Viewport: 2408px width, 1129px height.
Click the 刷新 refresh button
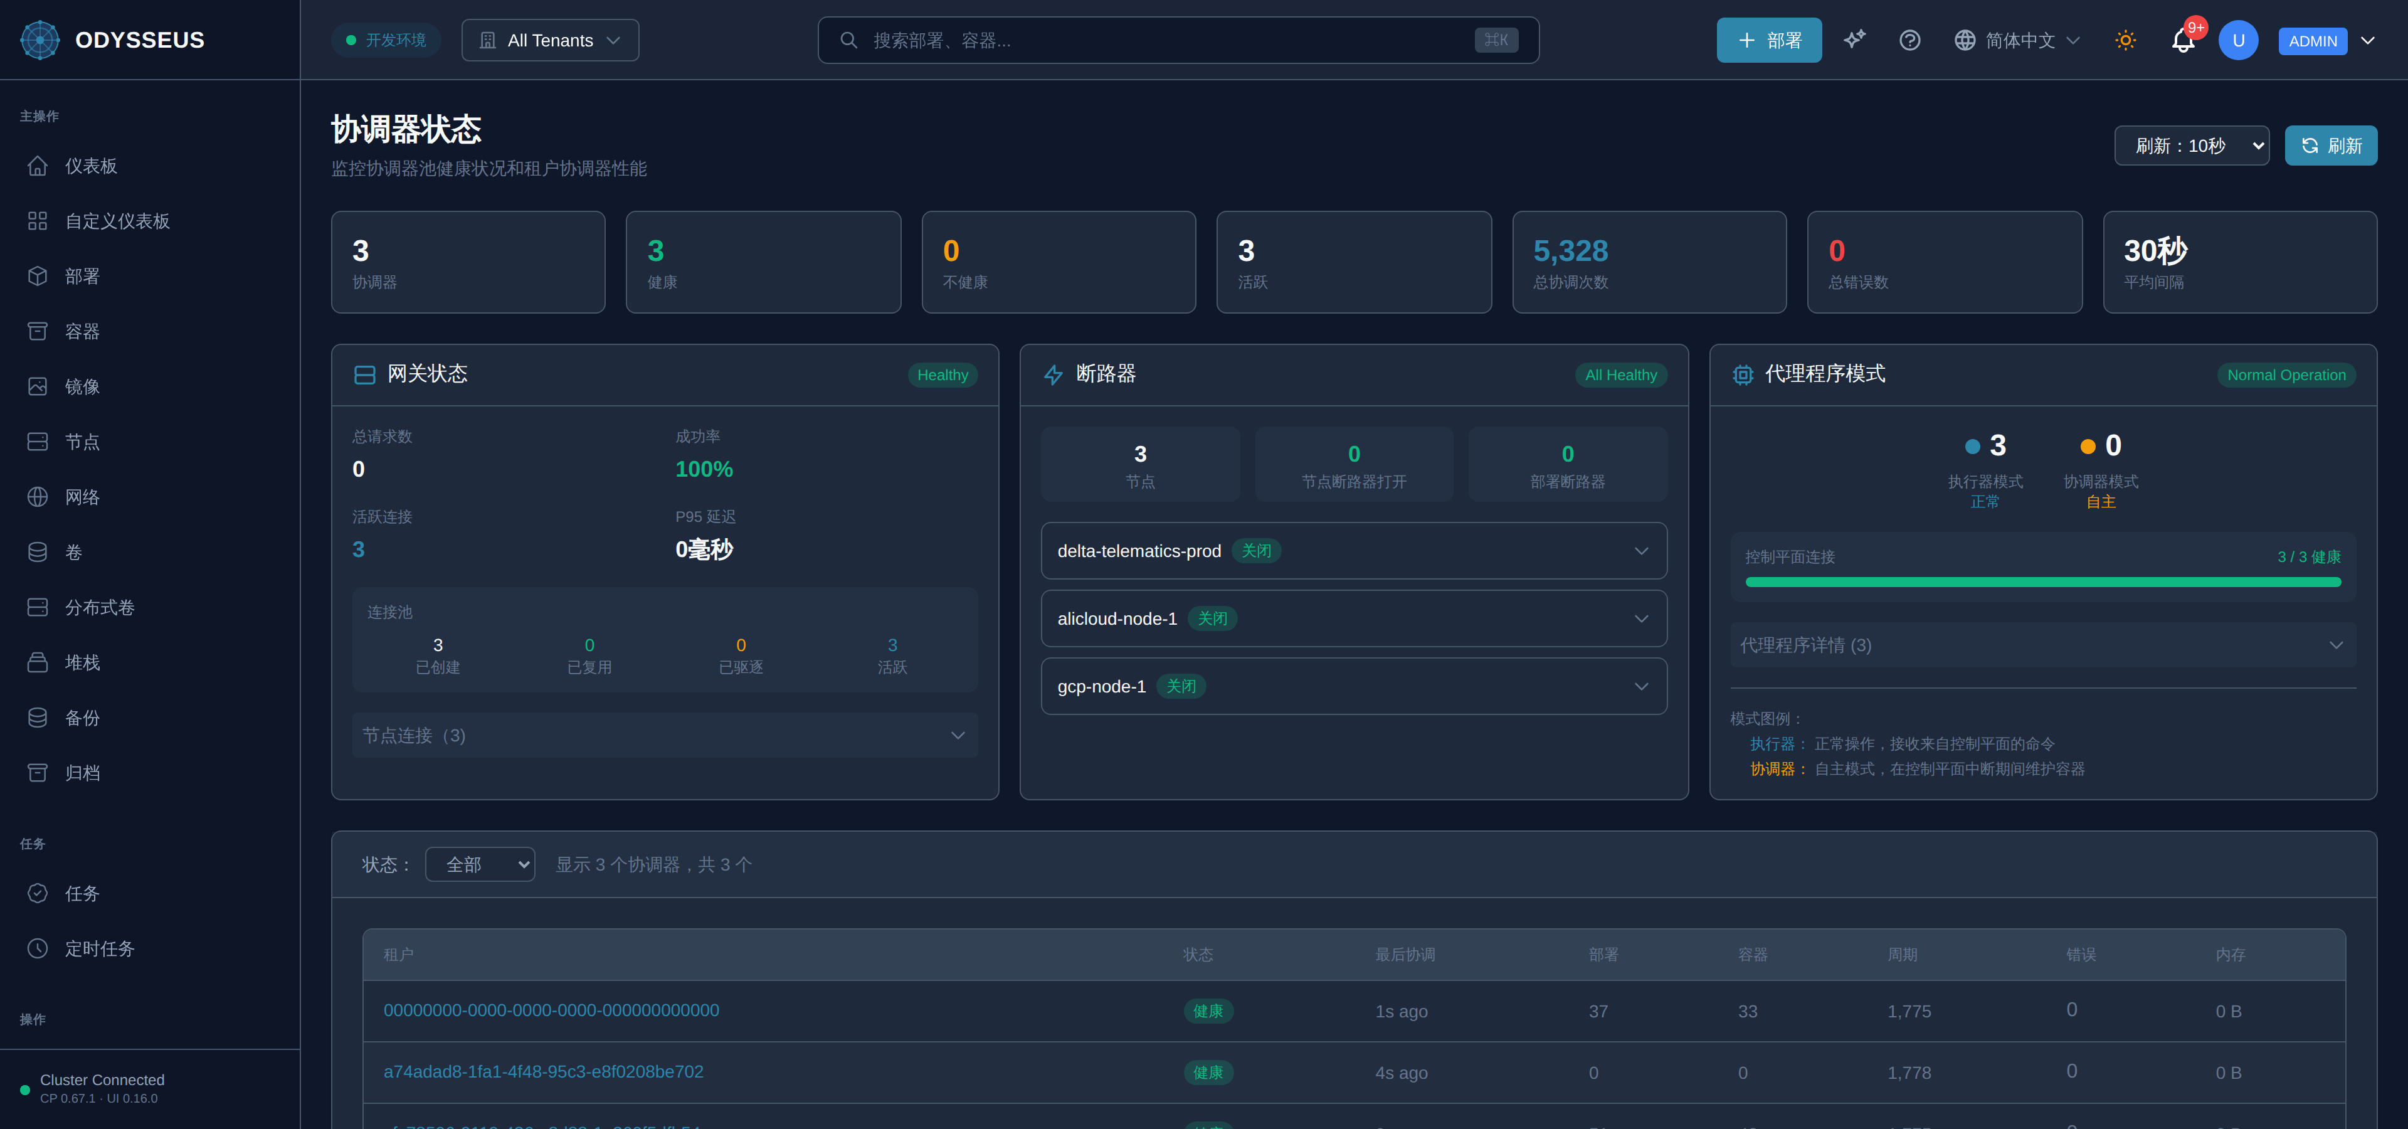click(2330, 145)
